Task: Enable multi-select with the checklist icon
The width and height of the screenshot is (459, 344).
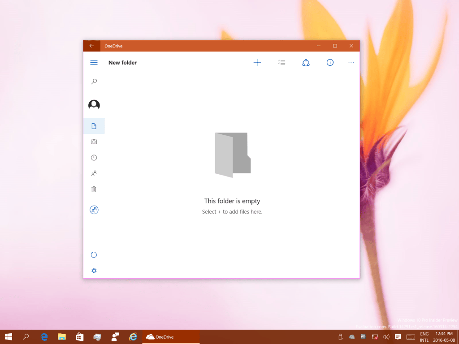Action: pyautogui.click(x=281, y=62)
